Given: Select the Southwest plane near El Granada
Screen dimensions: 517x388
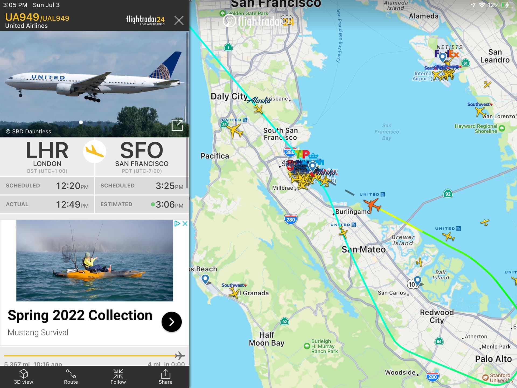Looking at the screenshot, I should [234, 293].
